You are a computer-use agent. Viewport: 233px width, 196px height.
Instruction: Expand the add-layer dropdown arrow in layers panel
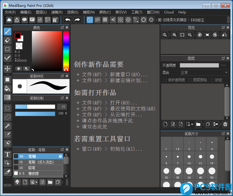[192, 124]
